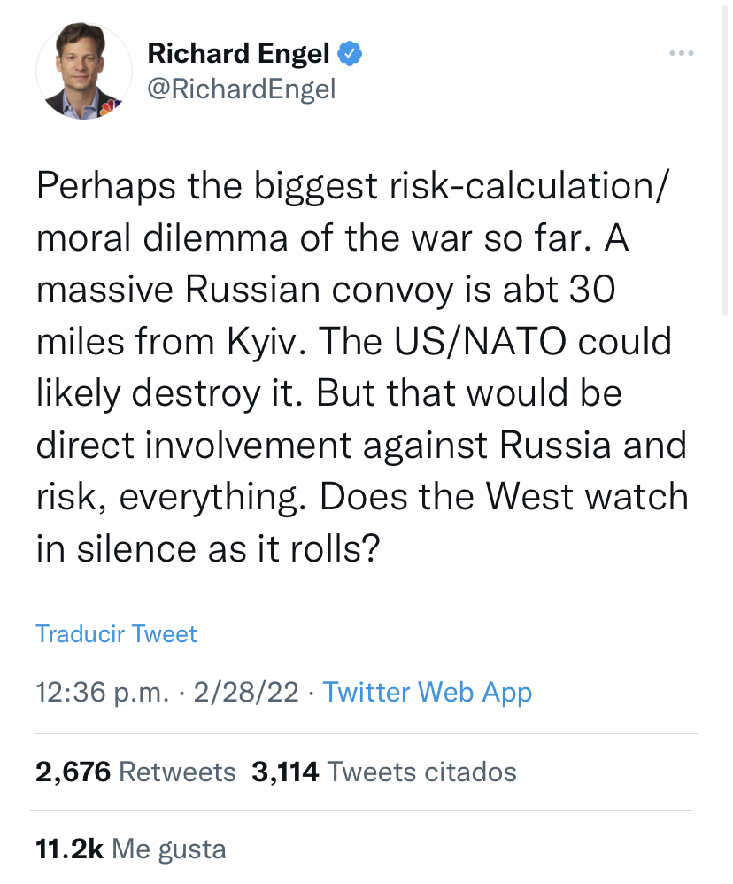Open the tweet's three-dot more menu

[x=681, y=55]
